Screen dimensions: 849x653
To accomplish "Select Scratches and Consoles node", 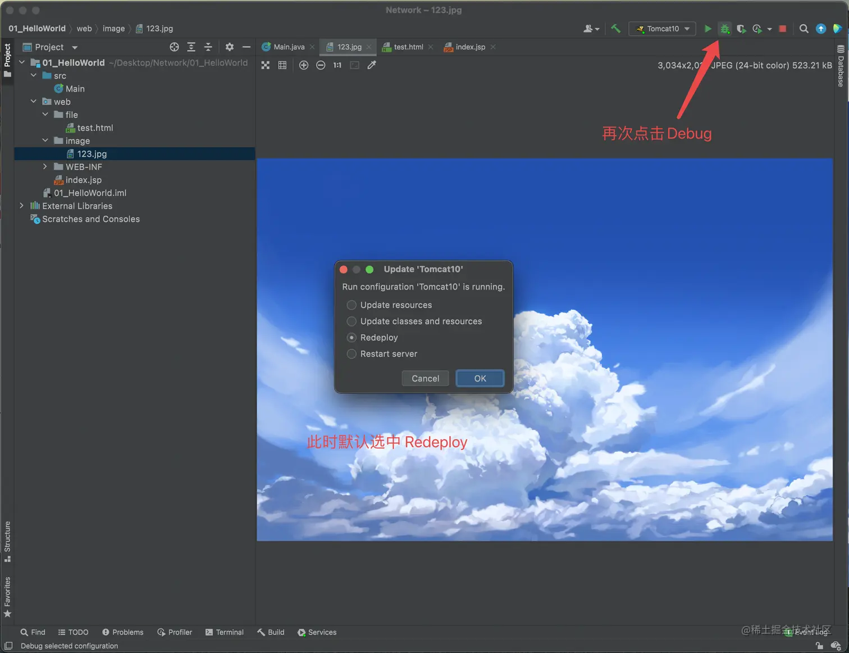I will click(85, 219).
